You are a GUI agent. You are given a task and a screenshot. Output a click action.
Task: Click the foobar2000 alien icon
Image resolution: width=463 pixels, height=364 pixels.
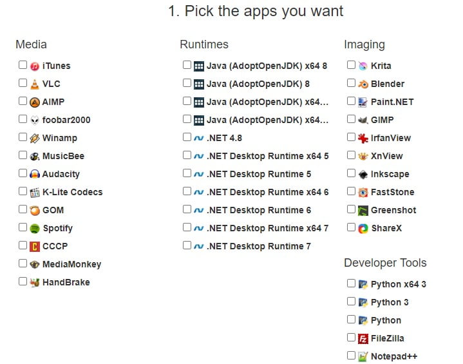pos(35,120)
